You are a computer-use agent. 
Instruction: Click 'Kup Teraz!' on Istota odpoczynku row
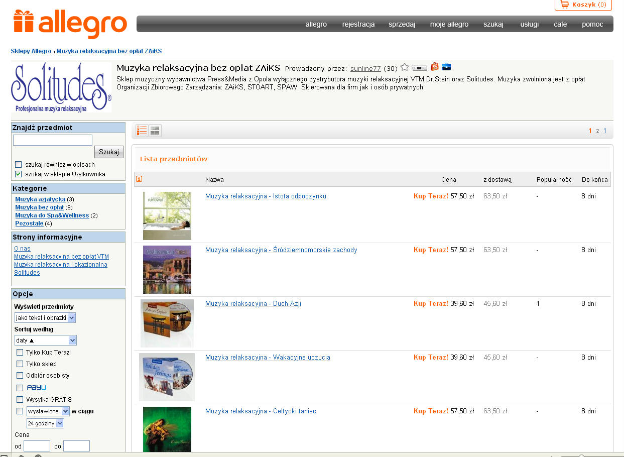[431, 196]
